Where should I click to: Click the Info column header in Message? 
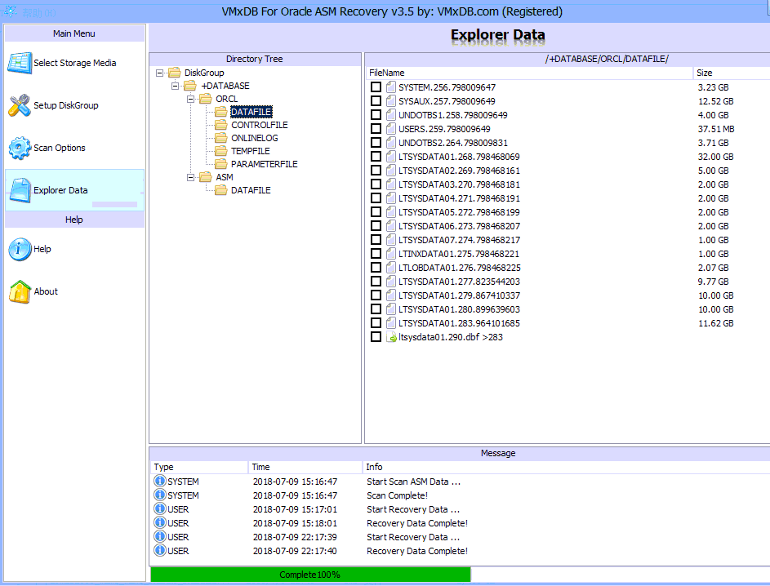pos(566,467)
